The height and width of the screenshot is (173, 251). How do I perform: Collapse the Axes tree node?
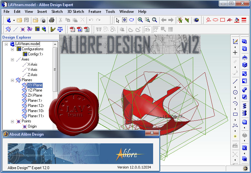pos(13,60)
